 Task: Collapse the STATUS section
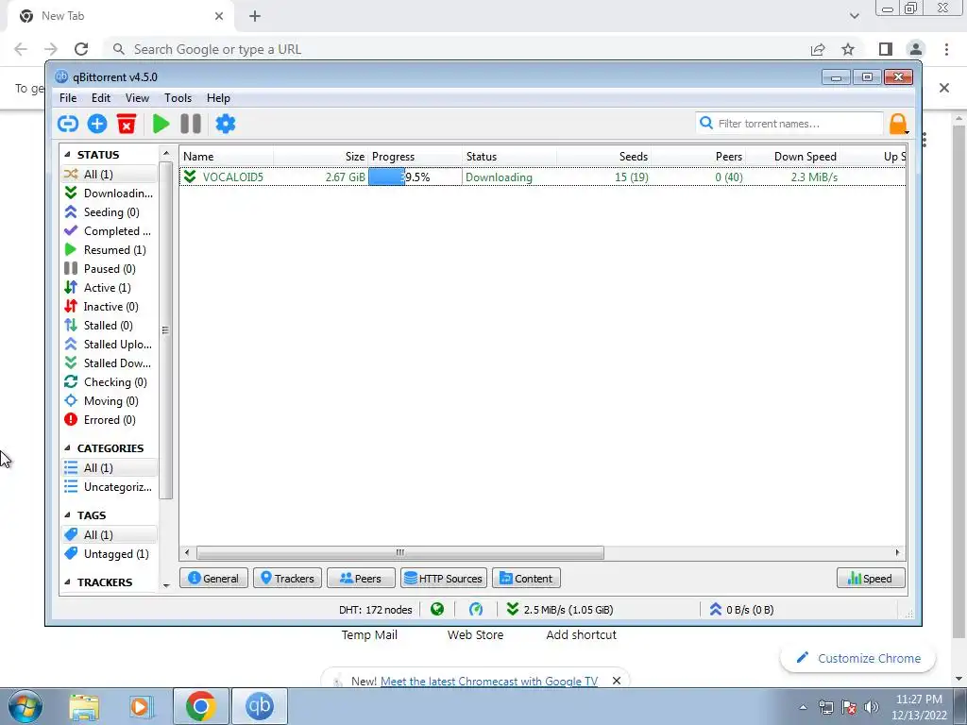pyautogui.click(x=67, y=155)
